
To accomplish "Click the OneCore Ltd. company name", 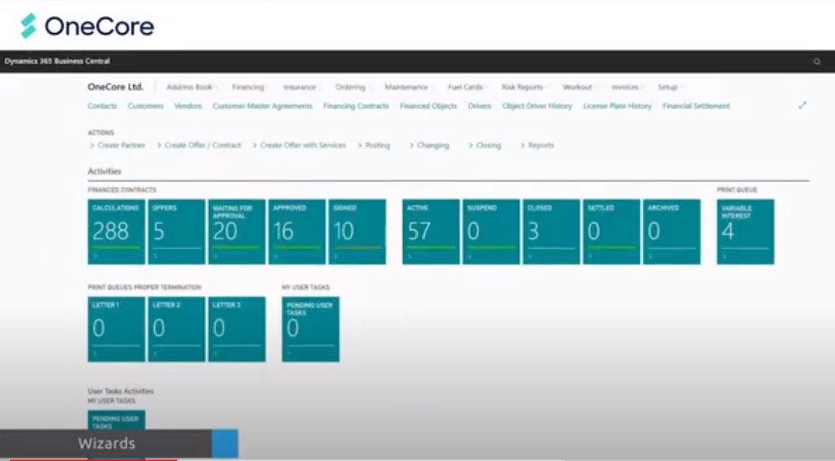I will coord(116,87).
